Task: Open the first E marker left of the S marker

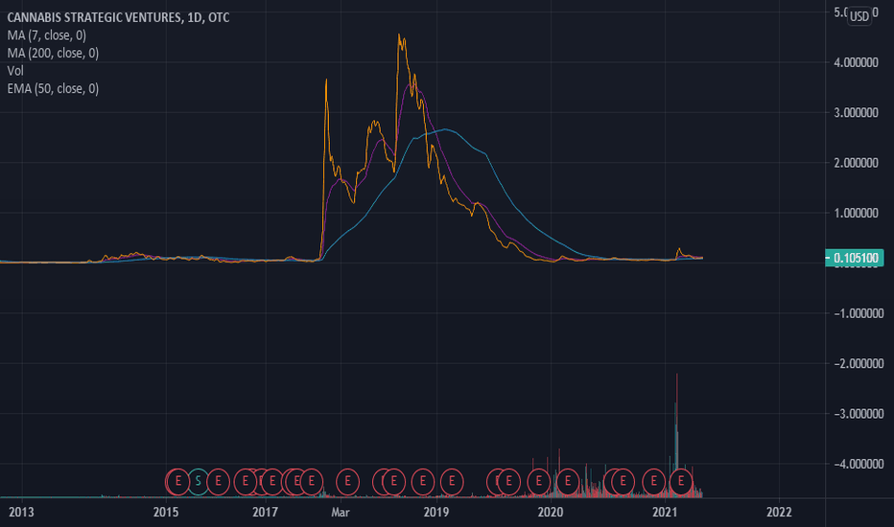Action: (178, 481)
